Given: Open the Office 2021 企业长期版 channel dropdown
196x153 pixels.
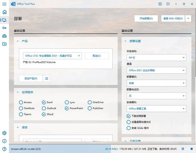Looking at the screenshot, I should (x=156, y=70).
